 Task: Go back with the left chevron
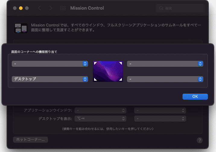40,8
